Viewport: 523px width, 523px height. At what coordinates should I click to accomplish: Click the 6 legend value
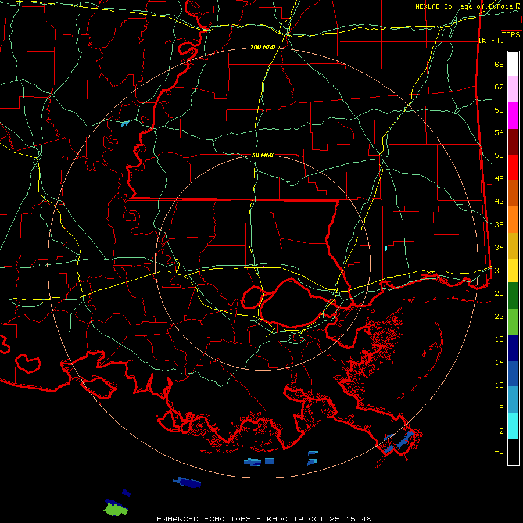point(501,407)
